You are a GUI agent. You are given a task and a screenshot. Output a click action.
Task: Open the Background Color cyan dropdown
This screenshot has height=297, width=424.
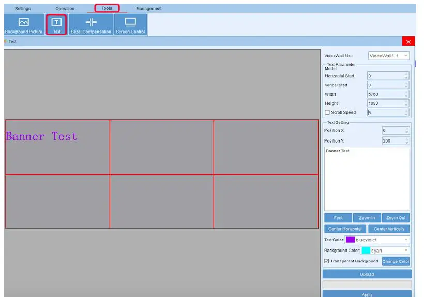(x=385, y=251)
